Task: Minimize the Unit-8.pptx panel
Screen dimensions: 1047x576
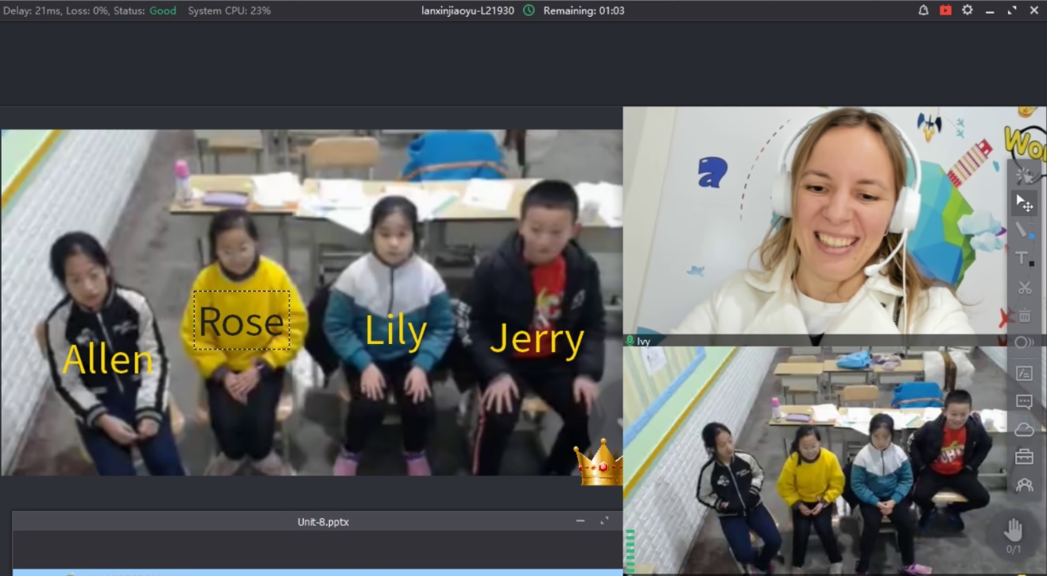Action: [580, 521]
